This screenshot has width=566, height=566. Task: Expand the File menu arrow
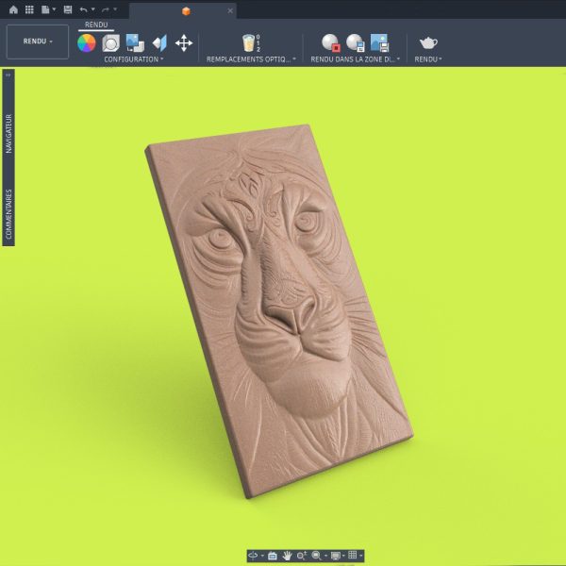[x=54, y=9]
